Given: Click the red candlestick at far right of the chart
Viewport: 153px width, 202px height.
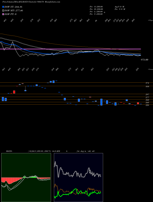Looking at the screenshot, I should pyautogui.click(x=138, y=103).
